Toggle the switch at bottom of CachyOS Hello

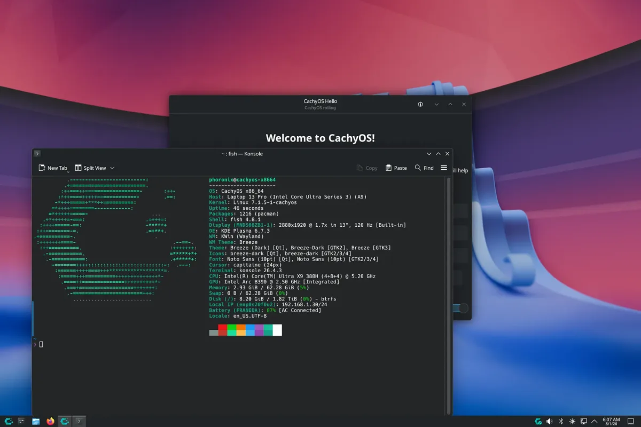pos(461,308)
